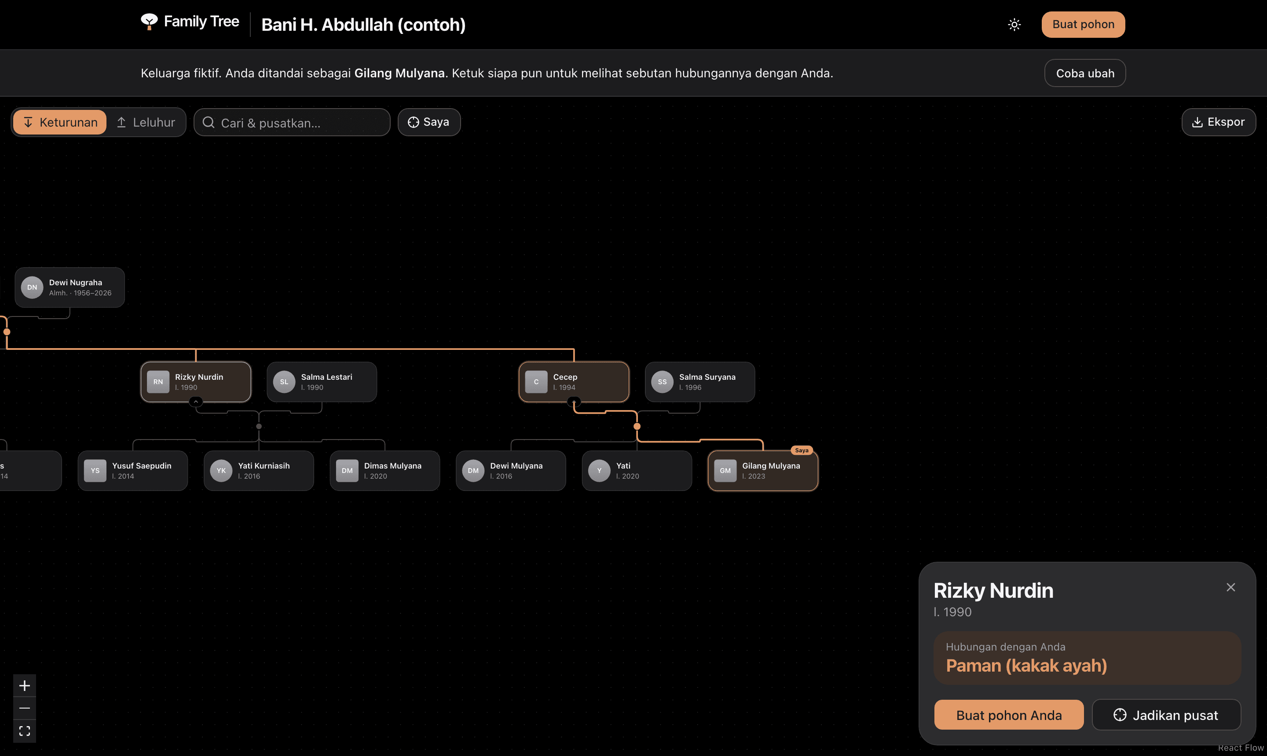Click the RN avatar on Rizky Nurdin card
1267x756 pixels.
158,382
